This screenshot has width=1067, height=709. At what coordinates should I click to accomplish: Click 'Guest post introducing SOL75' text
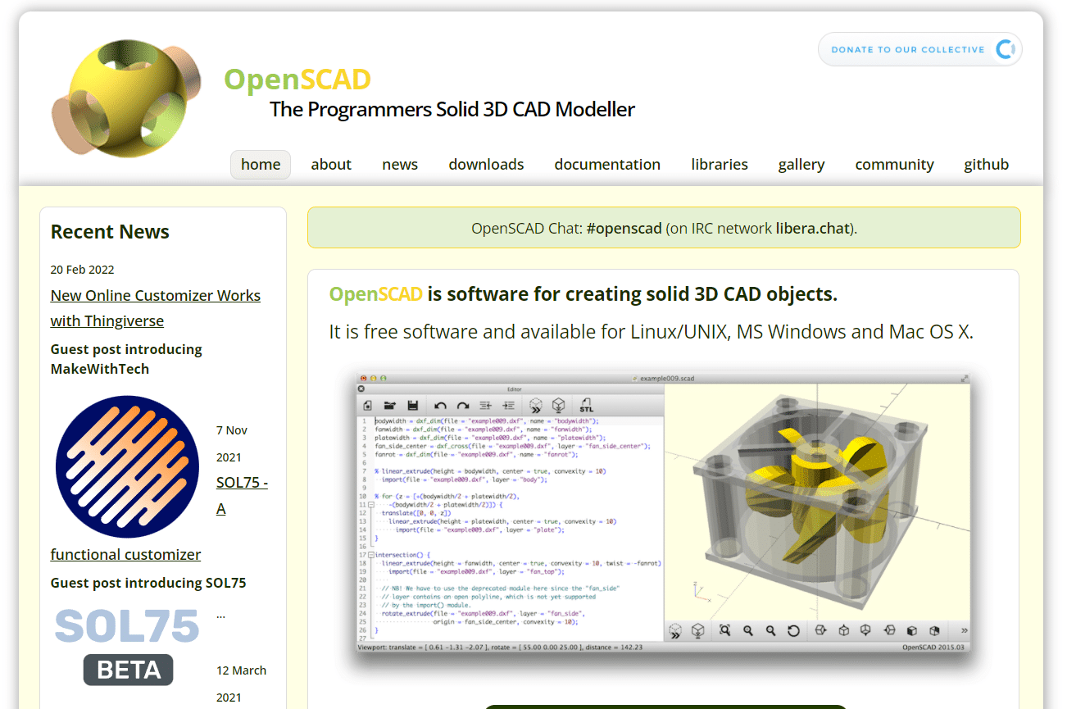[148, 583]
